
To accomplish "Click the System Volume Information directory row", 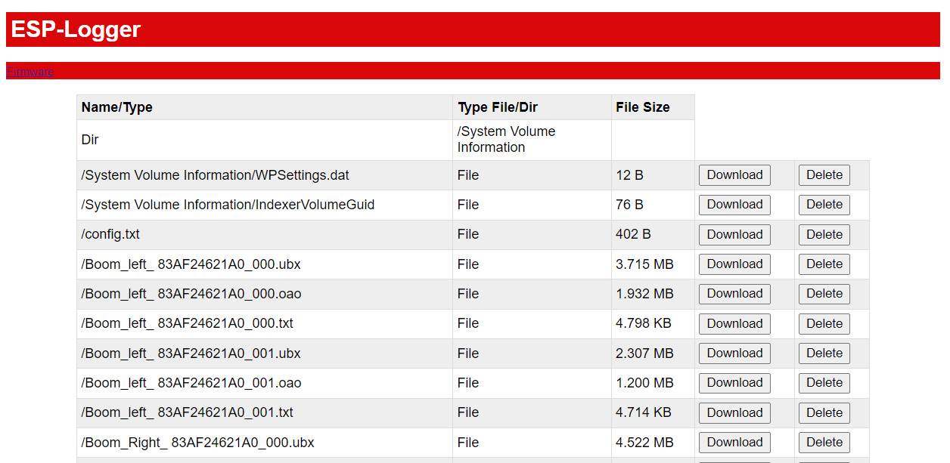I will coord(265,139).
